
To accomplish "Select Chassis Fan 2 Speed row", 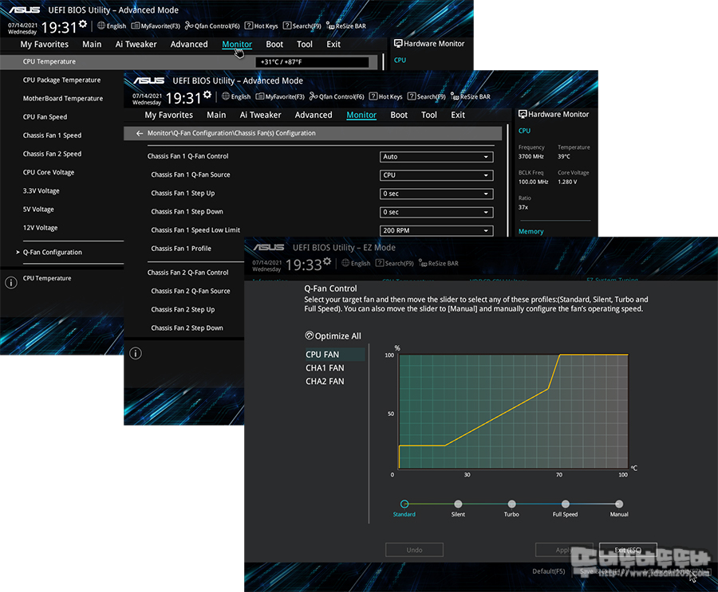I will coord(52,154).
